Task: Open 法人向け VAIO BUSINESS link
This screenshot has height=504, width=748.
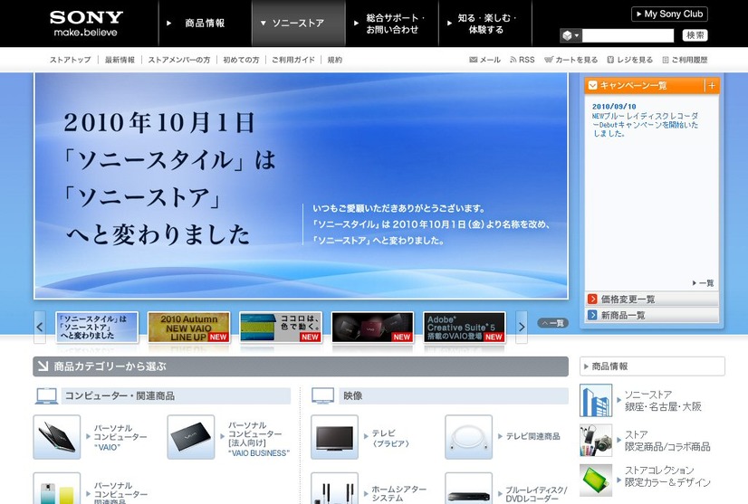Action: 258,439
